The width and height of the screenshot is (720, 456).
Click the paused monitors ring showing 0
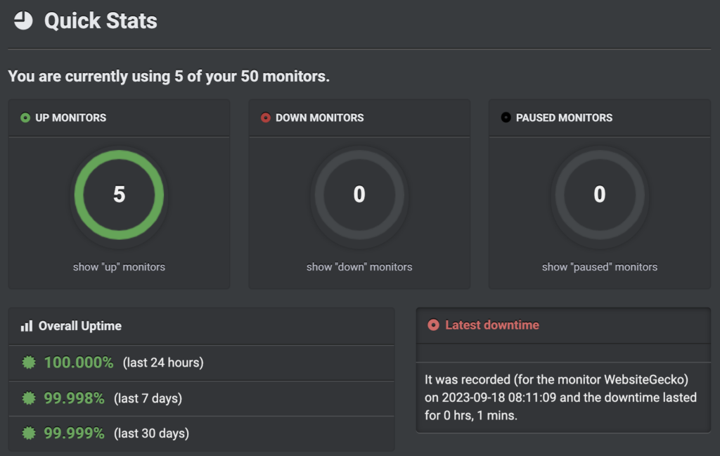click(x=599, y=194)
